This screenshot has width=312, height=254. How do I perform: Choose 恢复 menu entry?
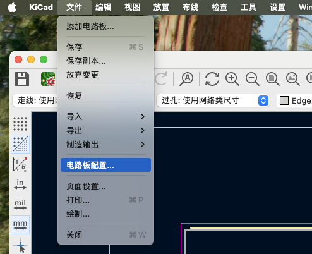105,95
